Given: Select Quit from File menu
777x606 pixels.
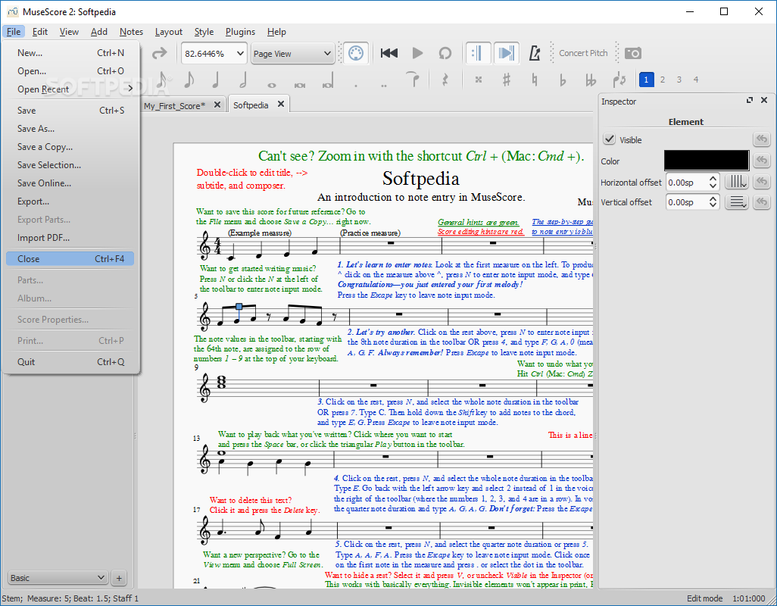Looking at the screenshot, I should (70, 362).
